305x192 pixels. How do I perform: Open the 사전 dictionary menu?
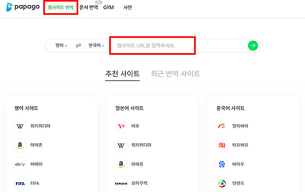click(x=128, y=7)
